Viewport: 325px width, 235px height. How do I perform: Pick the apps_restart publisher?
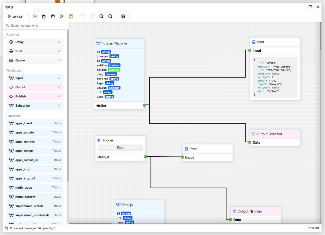tap(35, 151)
